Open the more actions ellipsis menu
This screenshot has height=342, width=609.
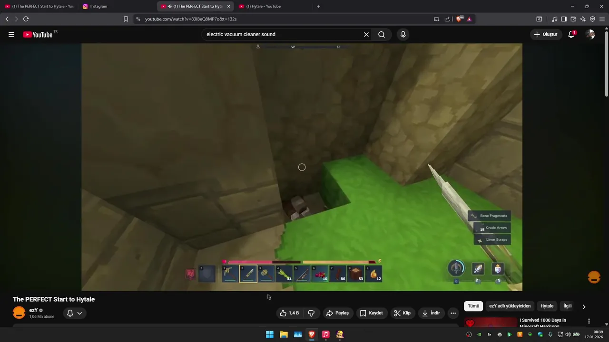coord(453,313)
